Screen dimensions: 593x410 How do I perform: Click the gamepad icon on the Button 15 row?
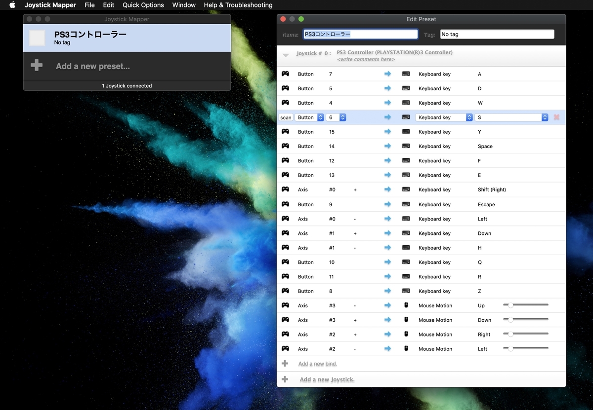pyautogui.click(x=285, y=132)
